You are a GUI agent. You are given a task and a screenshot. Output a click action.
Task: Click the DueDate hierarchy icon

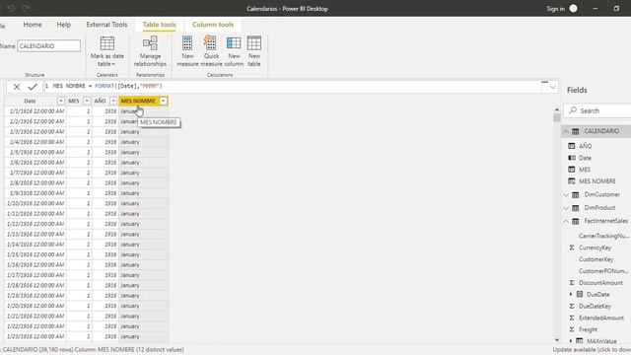click(580, 294)
